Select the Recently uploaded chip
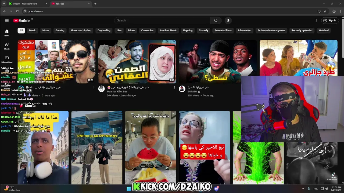Image resolution: width=344 pixels, height=193 pixels. tap(302, 30)
